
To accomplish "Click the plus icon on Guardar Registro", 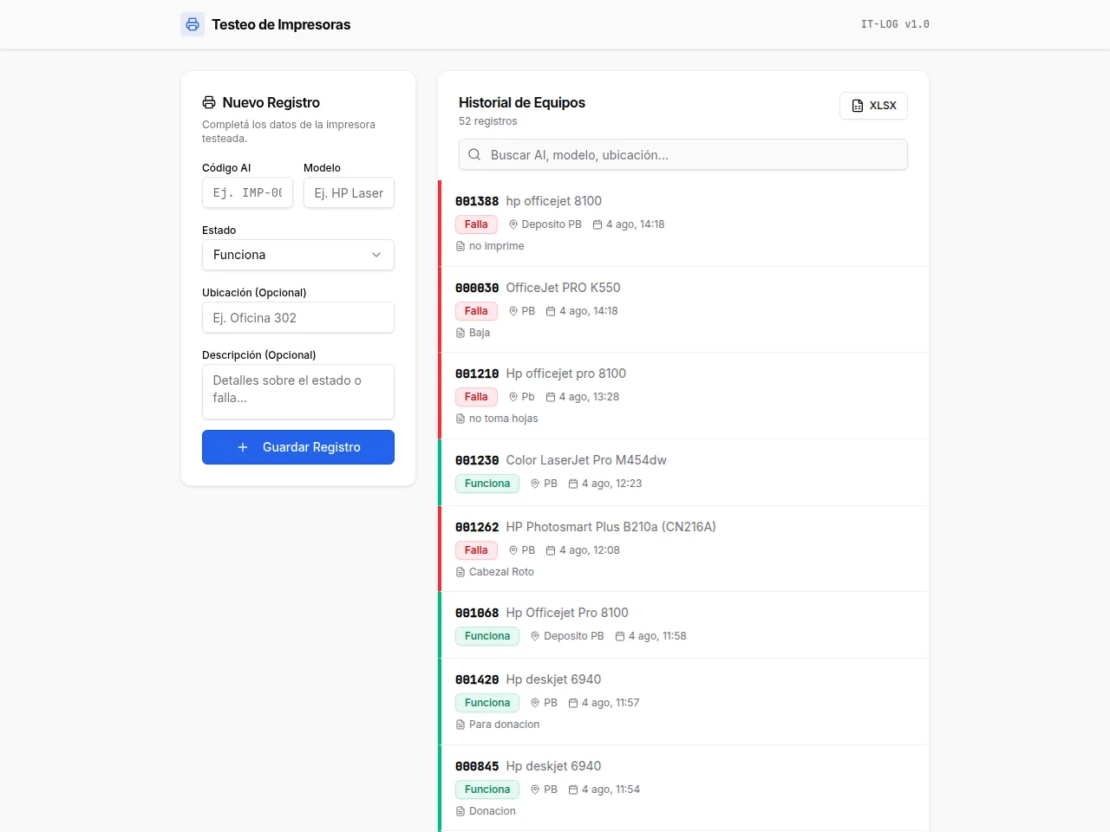I will point(243,447).
